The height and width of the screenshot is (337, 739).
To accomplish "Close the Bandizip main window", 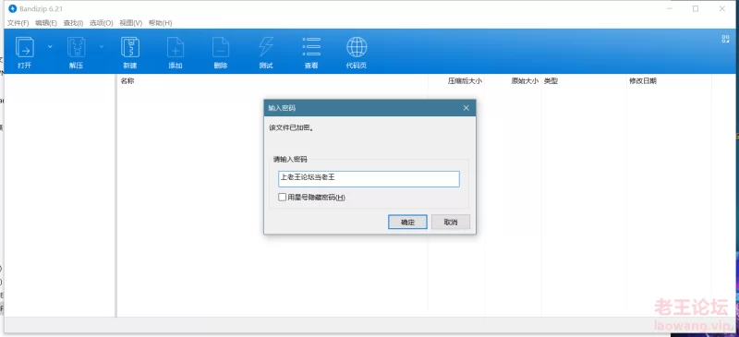I will 722,8.
